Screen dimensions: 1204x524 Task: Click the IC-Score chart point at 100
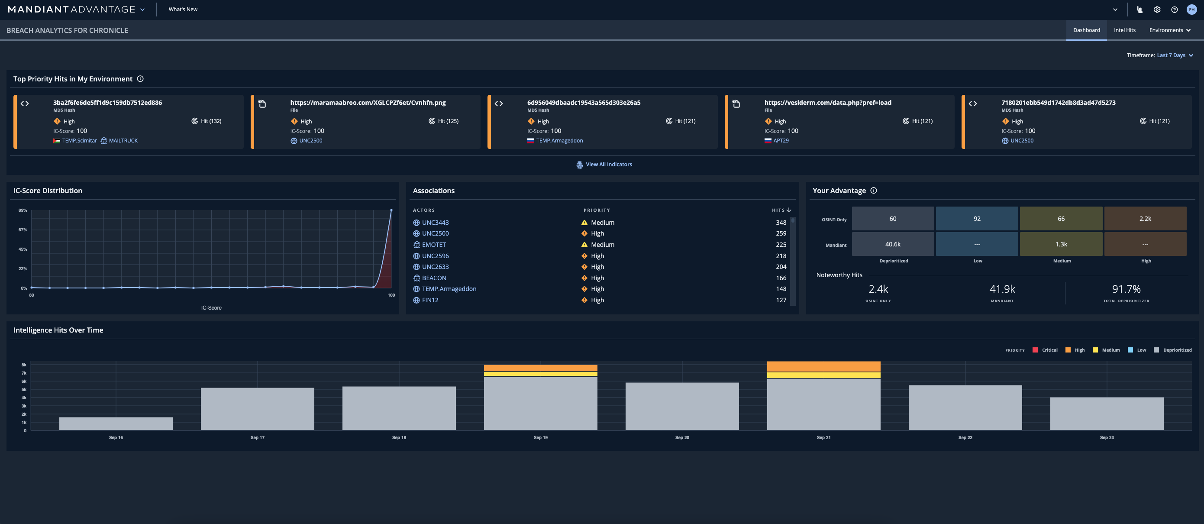pyautogui.click(x=391, y=210)
